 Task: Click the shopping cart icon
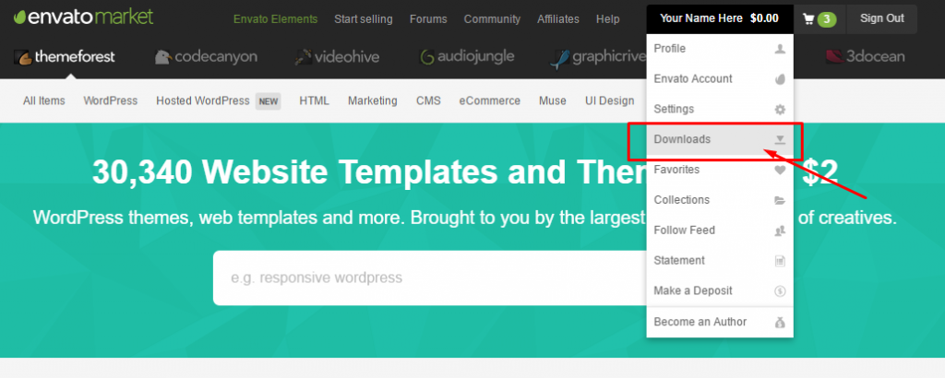tap(808, 18)
